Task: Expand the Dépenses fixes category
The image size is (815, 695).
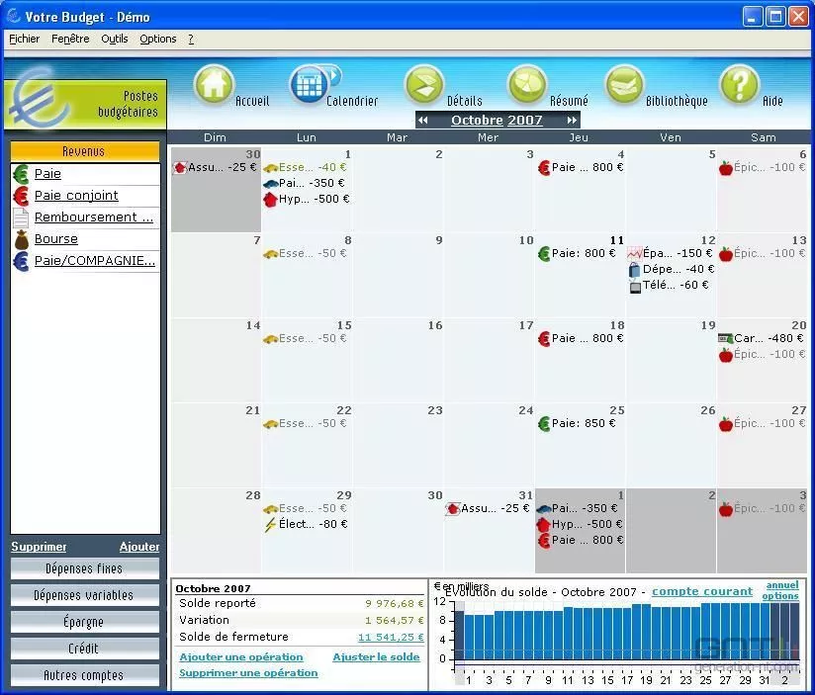Action: pyautogui.click(x=84, y=568)
